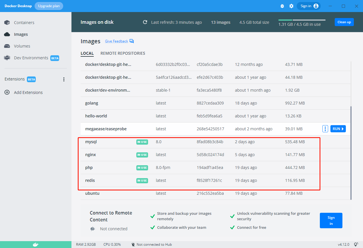363x248 pixels.
Task: Select the nginx image name
Action: [91, 155]
